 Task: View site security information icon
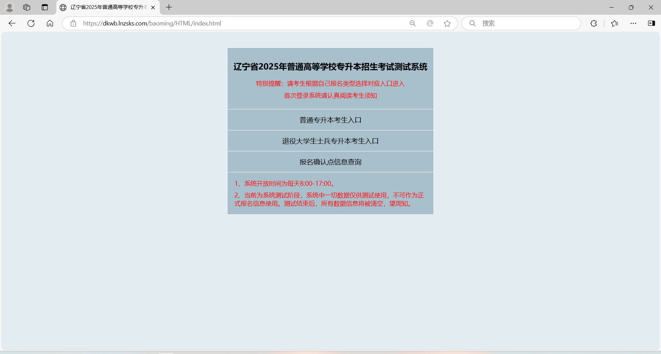[73, 23]
